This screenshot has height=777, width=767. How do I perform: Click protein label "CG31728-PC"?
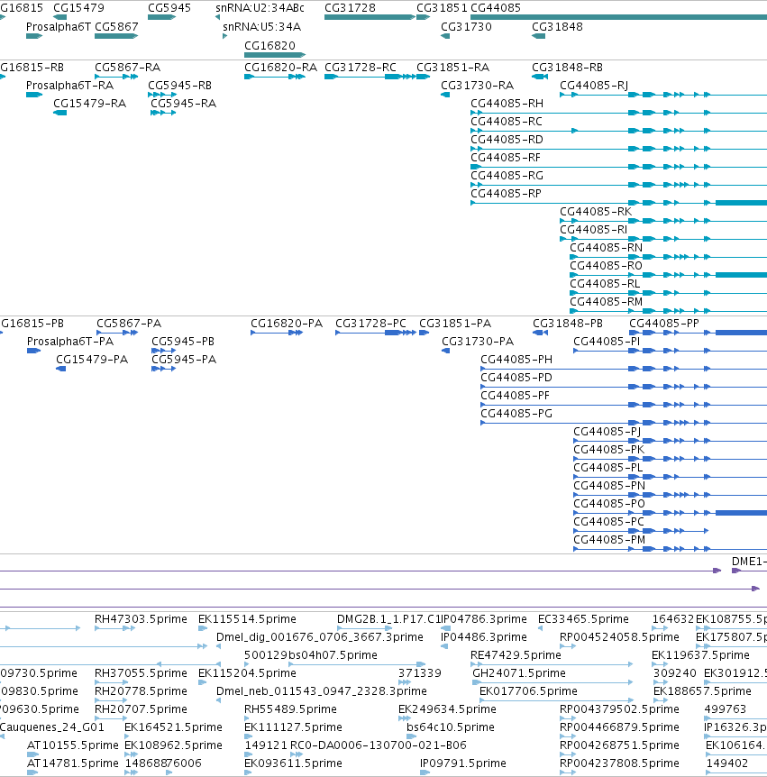click(x=370, y=324)
